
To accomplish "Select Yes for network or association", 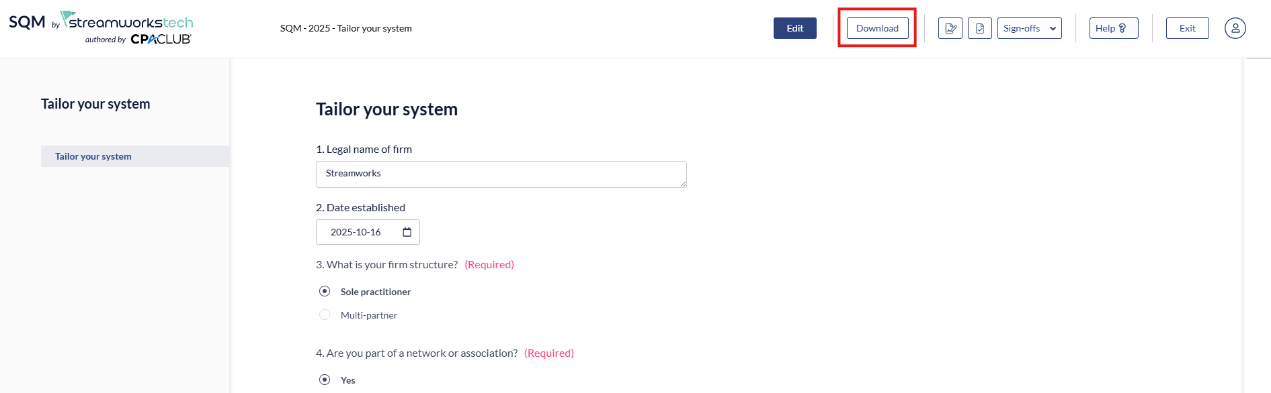I will (x=325, y=380).
